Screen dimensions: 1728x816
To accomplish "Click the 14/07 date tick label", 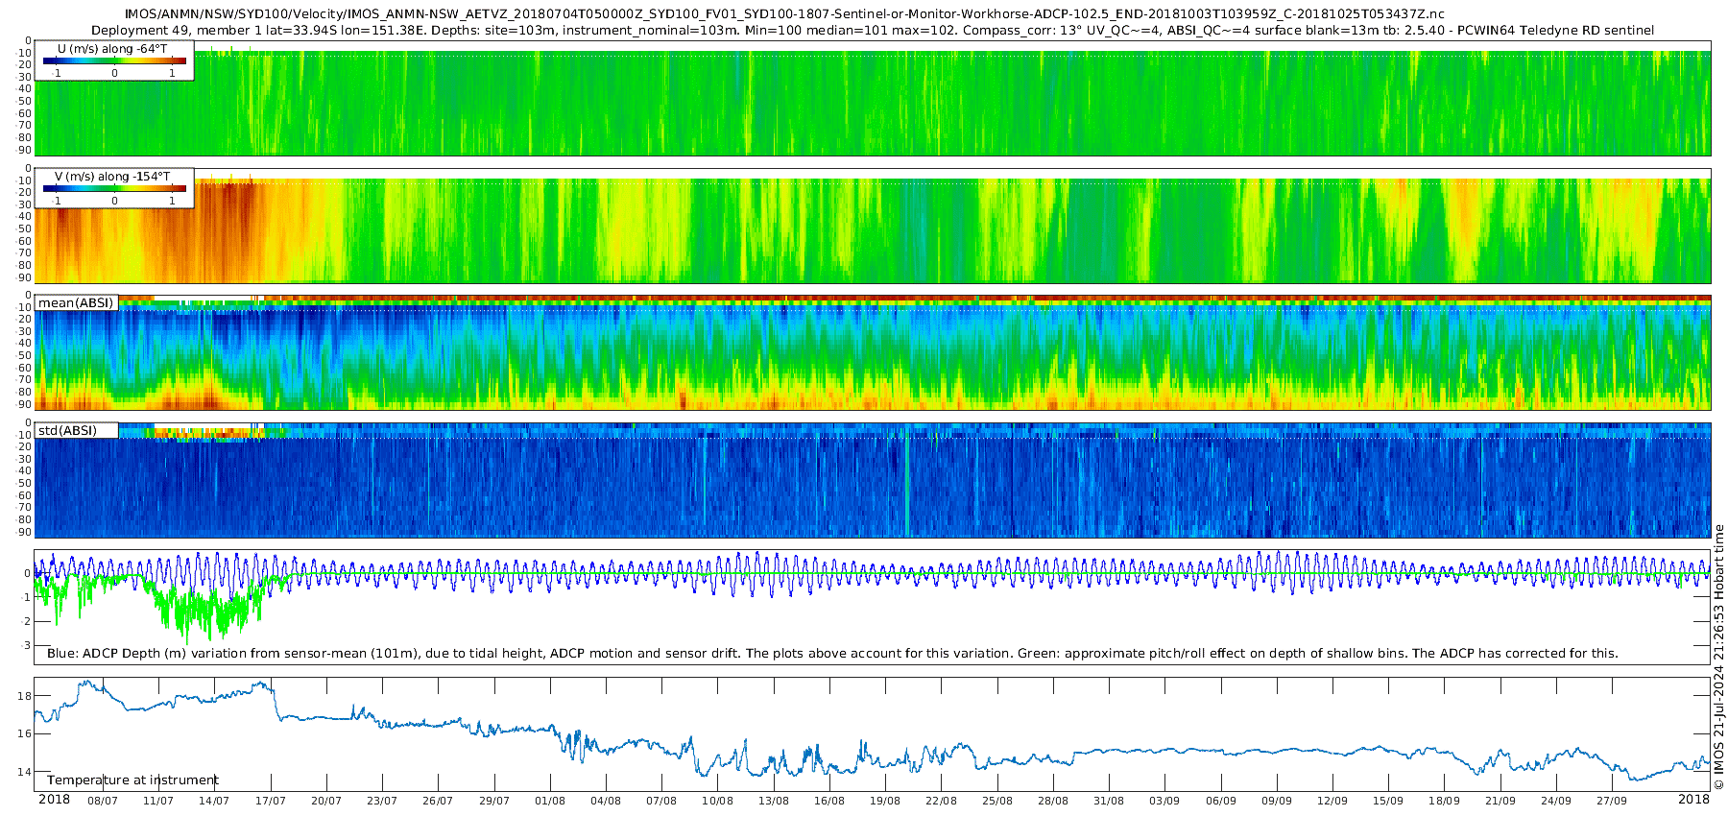I will point(214,801).
